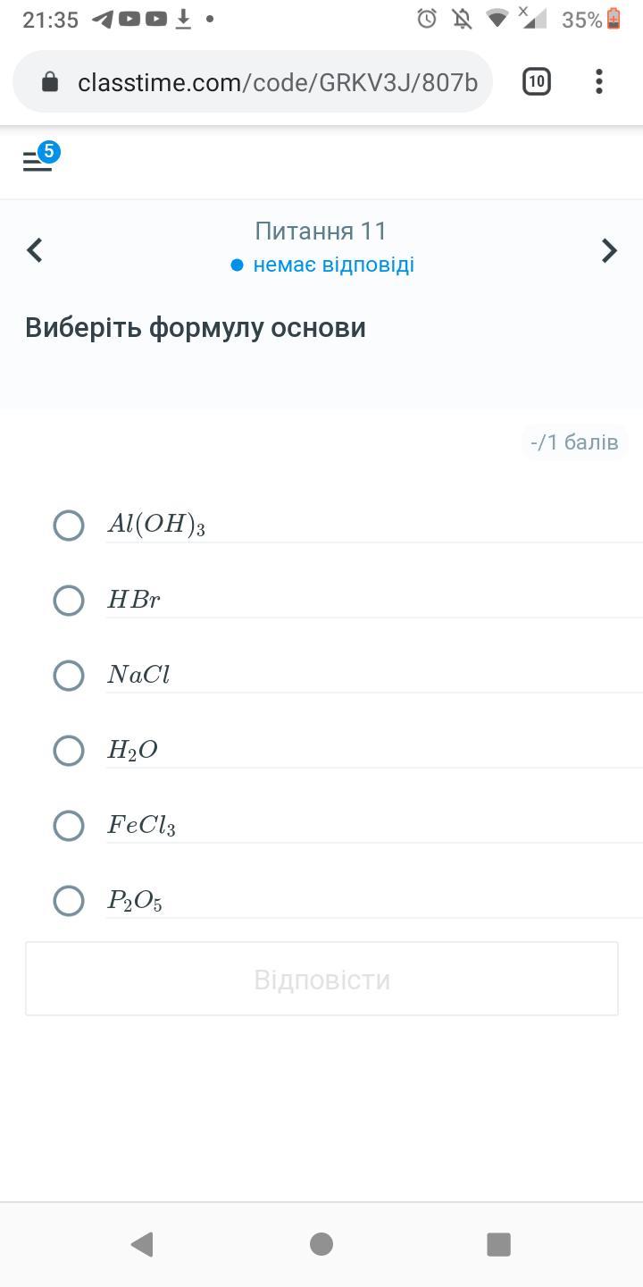Open the question list hamburger menu

click(x=37, y=161)
